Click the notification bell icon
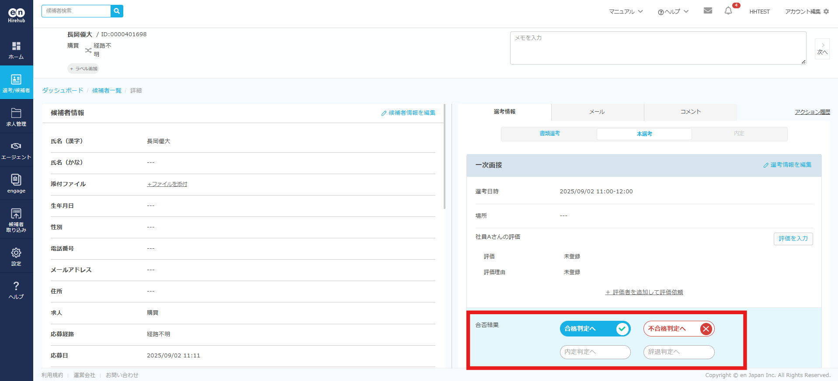Image resolution: width=838 pixels, height=381 pixels. [728, 11]
